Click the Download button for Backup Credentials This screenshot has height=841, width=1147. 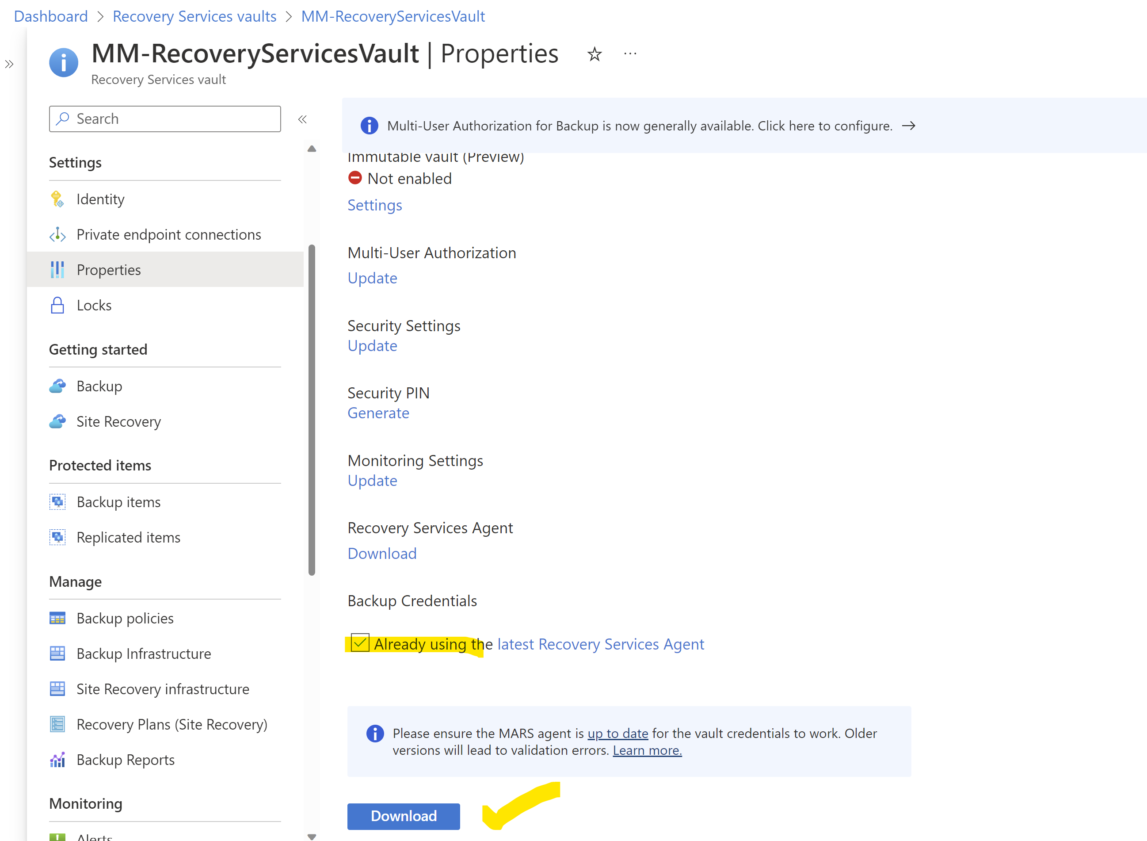point(403,816)
